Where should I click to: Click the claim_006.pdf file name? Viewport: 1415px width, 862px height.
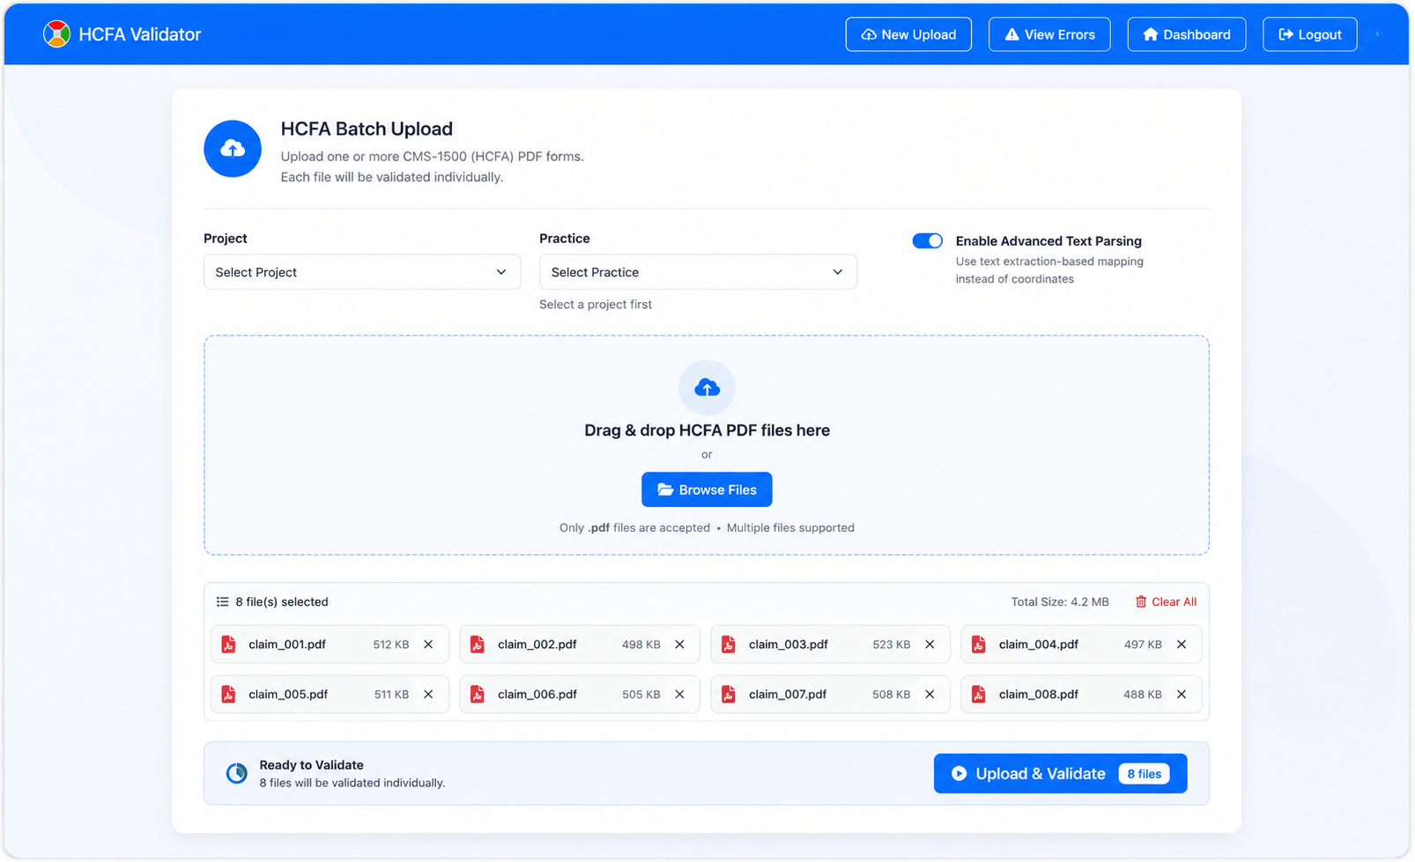coord(537,695)
